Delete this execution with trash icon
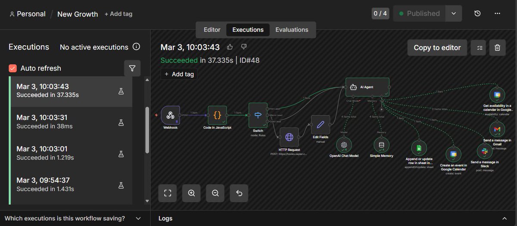This screenshot has width=517, height=226. point(497,48)
